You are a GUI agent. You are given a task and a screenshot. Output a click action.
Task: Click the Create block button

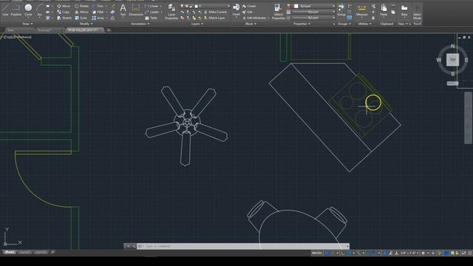point(249,6)
